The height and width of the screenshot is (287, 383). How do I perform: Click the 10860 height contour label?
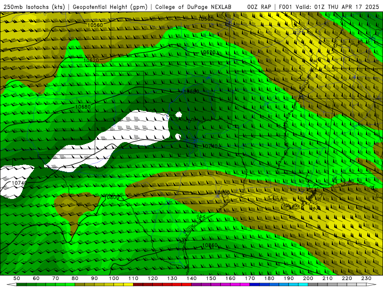pos(210,245)
